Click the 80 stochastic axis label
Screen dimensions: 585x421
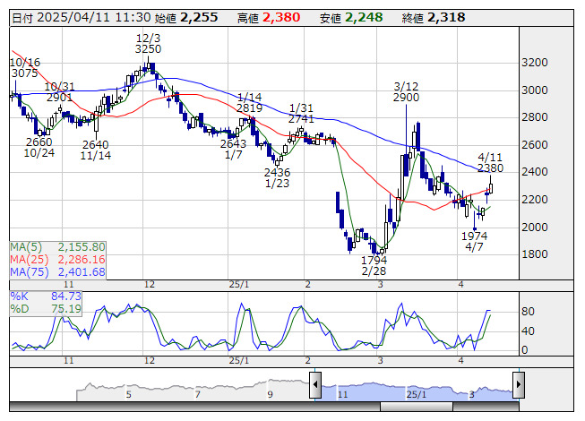coord(528,312)
